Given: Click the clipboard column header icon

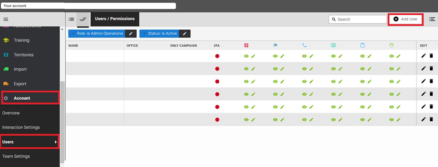Looking at the screenshot, I should pyautogui.click(x=363, y=45).
